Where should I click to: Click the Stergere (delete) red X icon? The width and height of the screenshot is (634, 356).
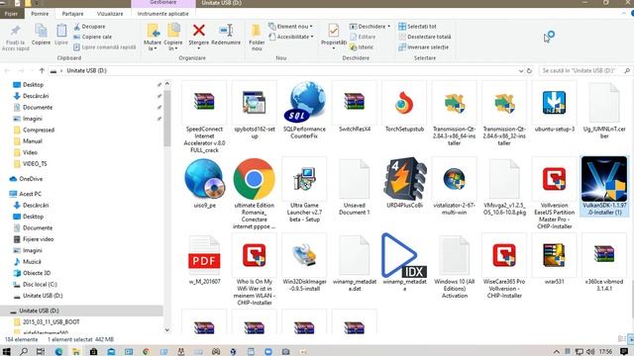point(198,31)
